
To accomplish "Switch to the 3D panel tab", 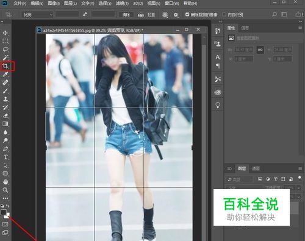I will [229, 169].
